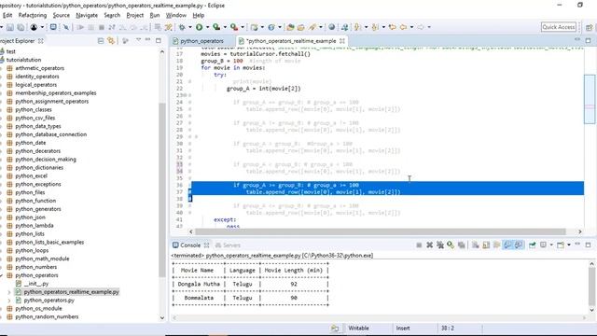Open the Window menu

point(176,15)
